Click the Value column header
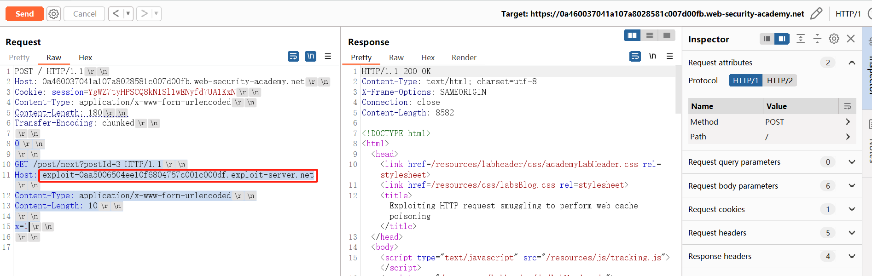This screenshot has width=872, height=276. 800,106
